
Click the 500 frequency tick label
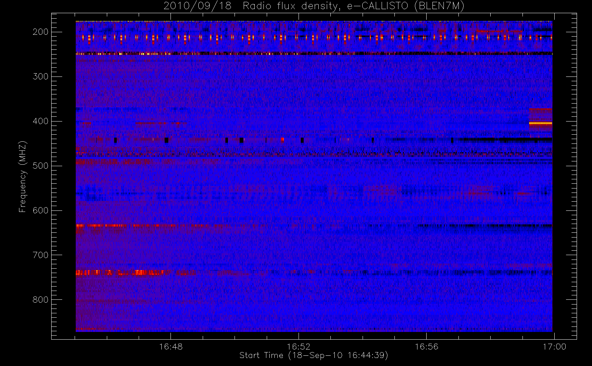(40, 166)
